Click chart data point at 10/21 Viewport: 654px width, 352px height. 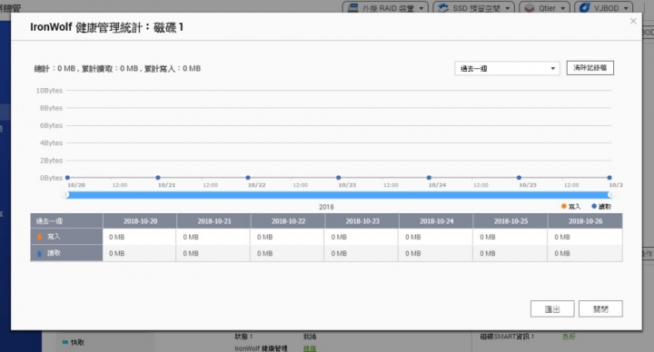[x=158, y=178]
